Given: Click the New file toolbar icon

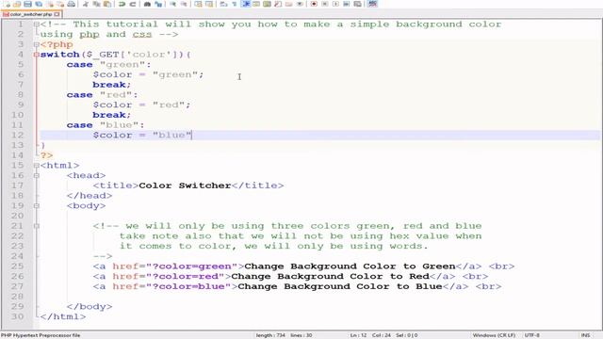Looking at the screenshot, I should [8, 4].
